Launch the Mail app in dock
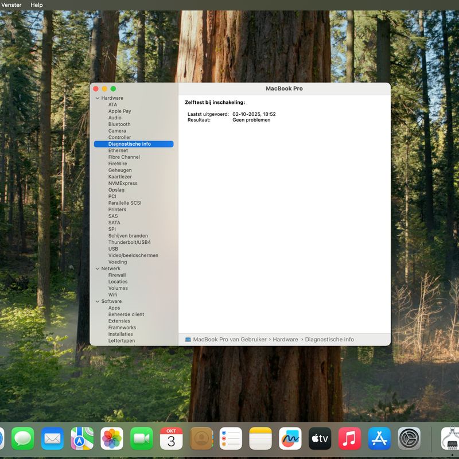This screenshot has height=459, width=459. 53,439
